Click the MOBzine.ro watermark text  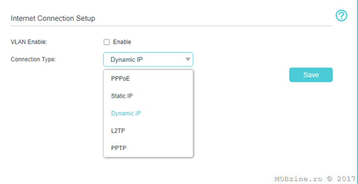click(296, 178)
